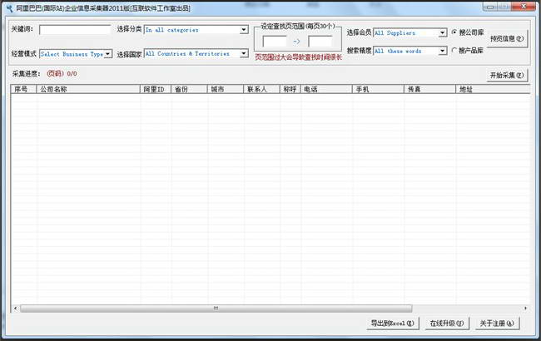The height and width of the screenshot is (341, 541).
Task: Click the application icon in title bar
Action: [10, 7]
